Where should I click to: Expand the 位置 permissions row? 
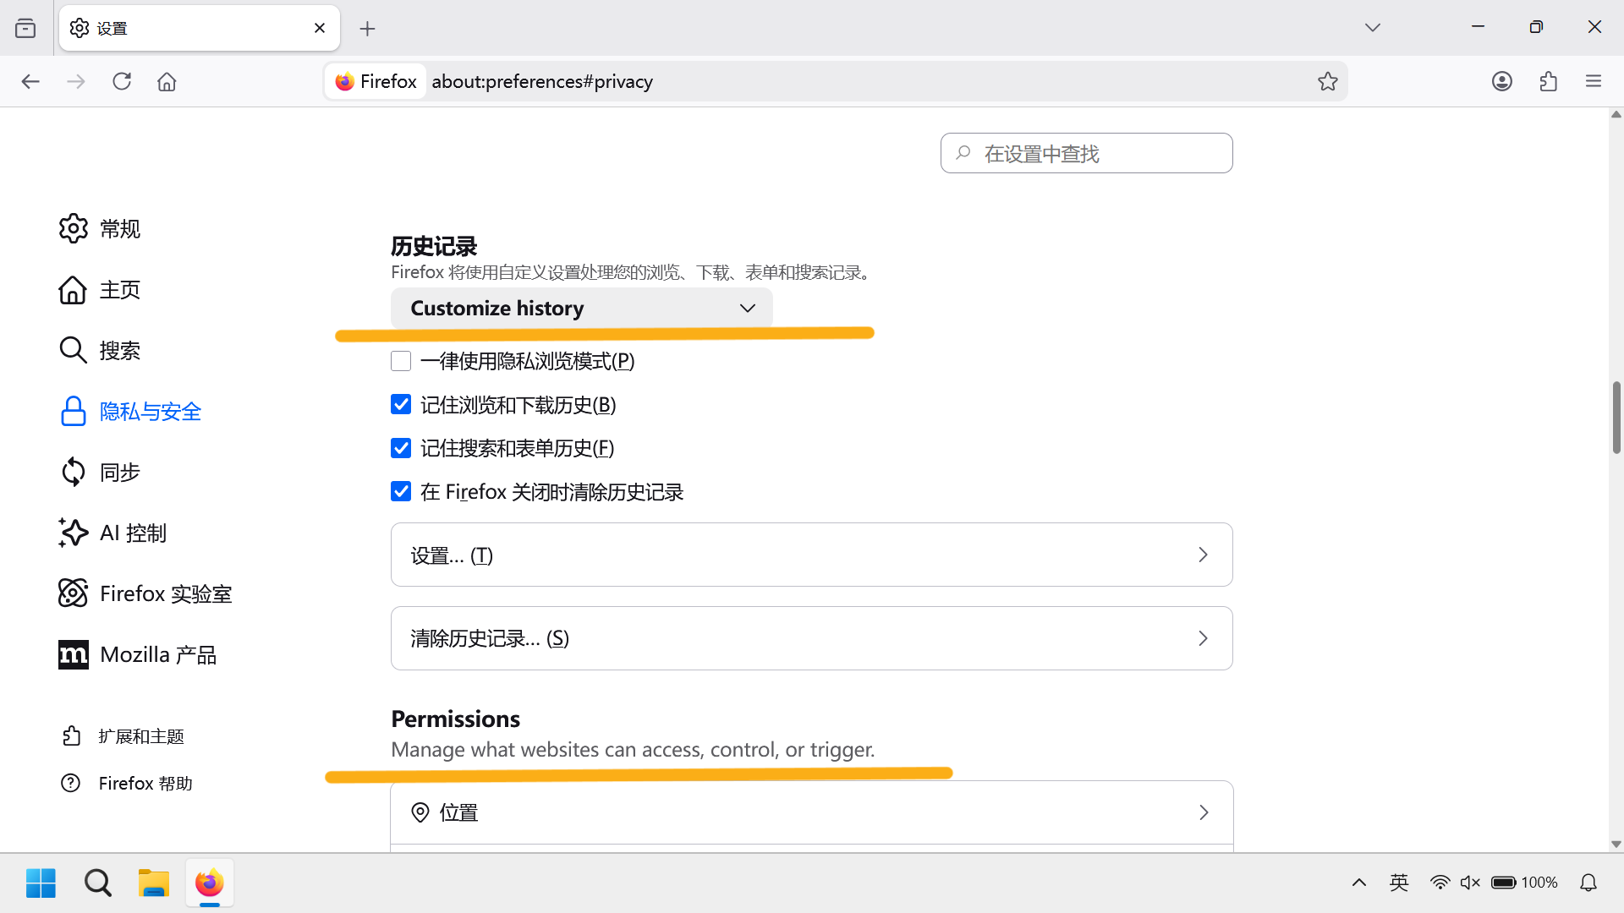click(x=811, y=812)
